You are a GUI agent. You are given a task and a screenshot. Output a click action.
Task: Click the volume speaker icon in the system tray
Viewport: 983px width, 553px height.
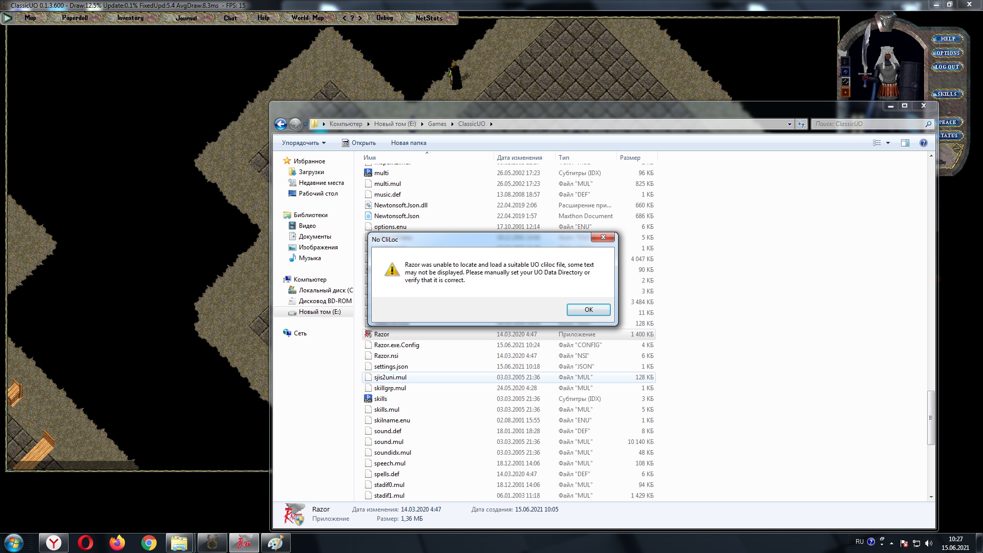pos(929,543)
